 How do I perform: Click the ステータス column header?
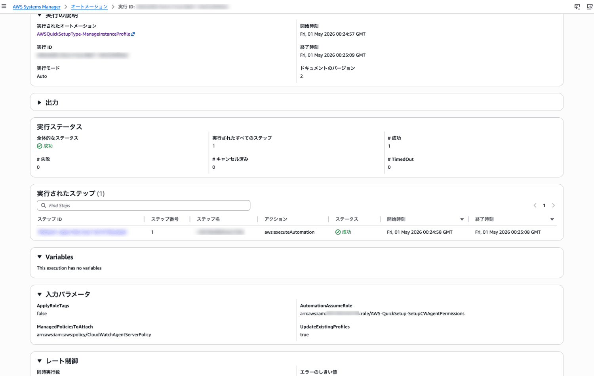pyautogui.click(x=347, y=219)
